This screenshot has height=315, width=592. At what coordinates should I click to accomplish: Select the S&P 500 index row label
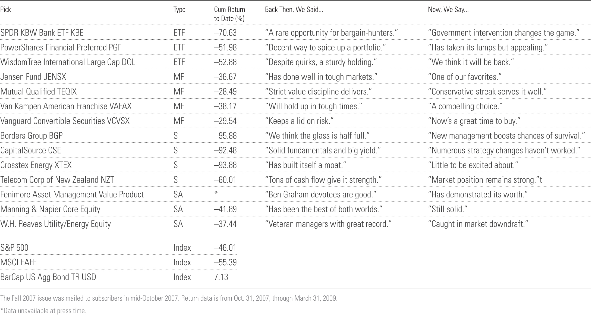14,248
